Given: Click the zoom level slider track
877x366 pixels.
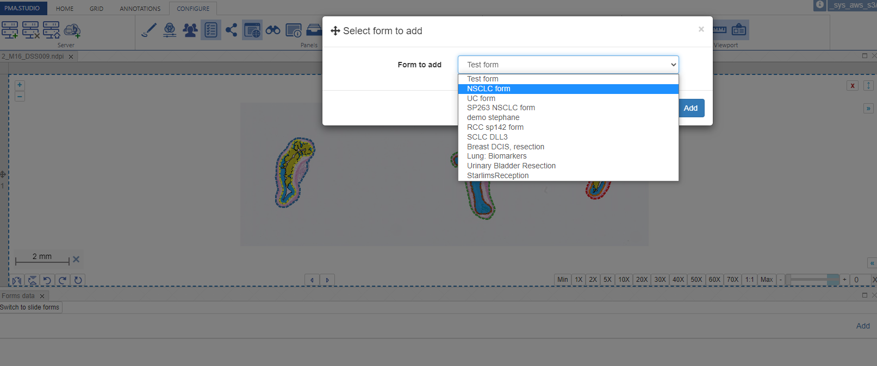Looking at the screenshot, I should click(810, 280).
